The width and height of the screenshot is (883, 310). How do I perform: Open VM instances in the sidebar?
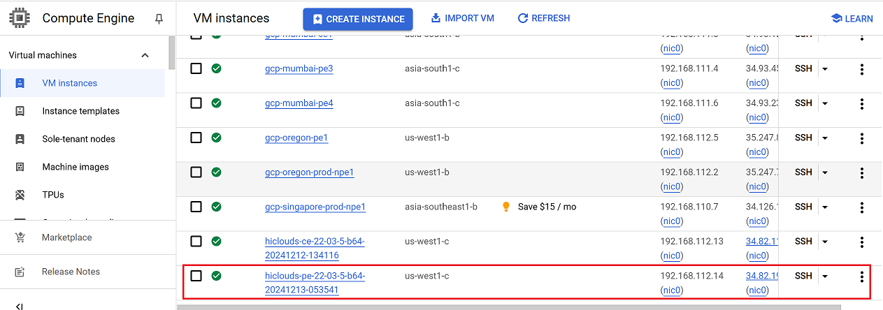point(82,83)
